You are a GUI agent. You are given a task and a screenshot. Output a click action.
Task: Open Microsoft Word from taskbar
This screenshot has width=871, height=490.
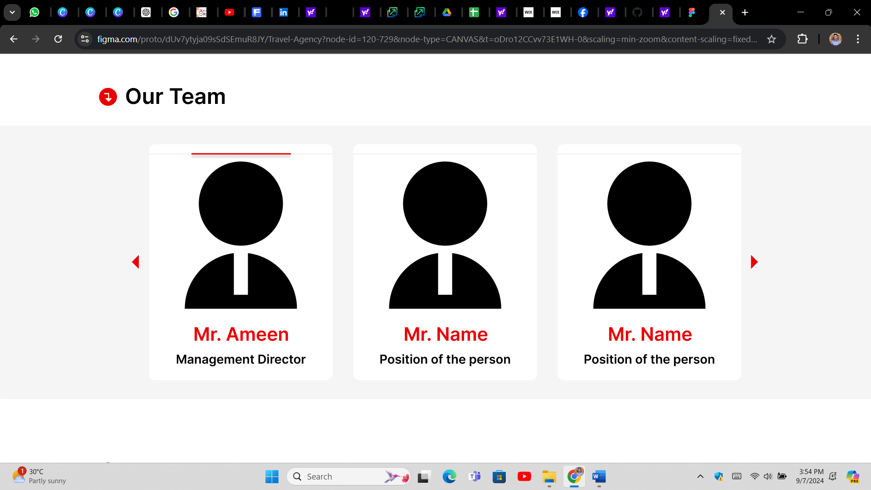pyautogui.click(x=599, y=476)
